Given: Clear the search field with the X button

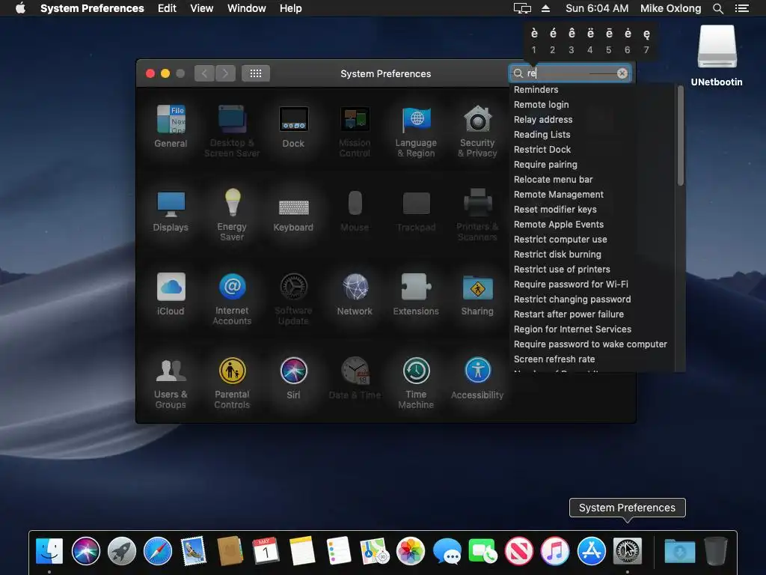Looking at the screenshot, I should tap(622, 73).
